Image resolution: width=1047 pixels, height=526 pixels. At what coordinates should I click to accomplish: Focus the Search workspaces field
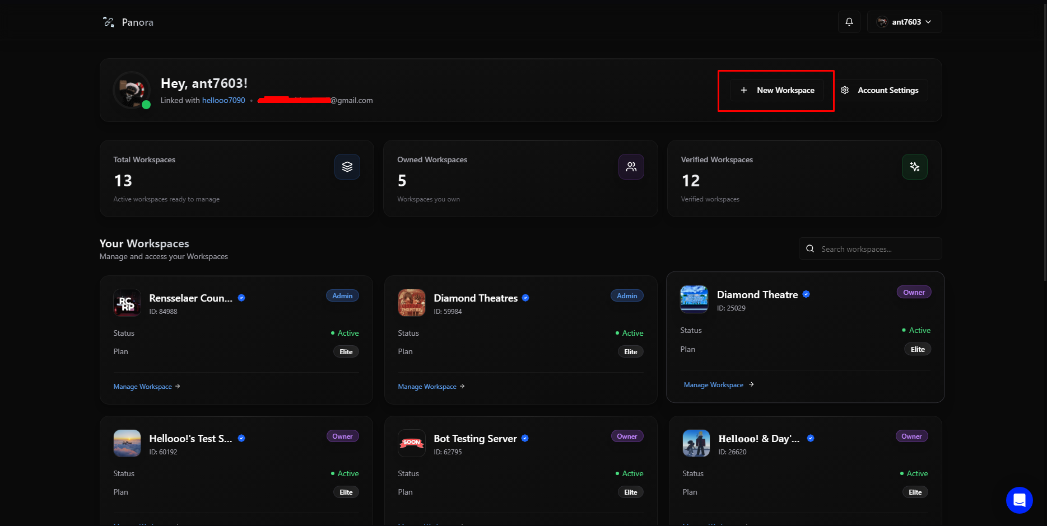[870, 248]
